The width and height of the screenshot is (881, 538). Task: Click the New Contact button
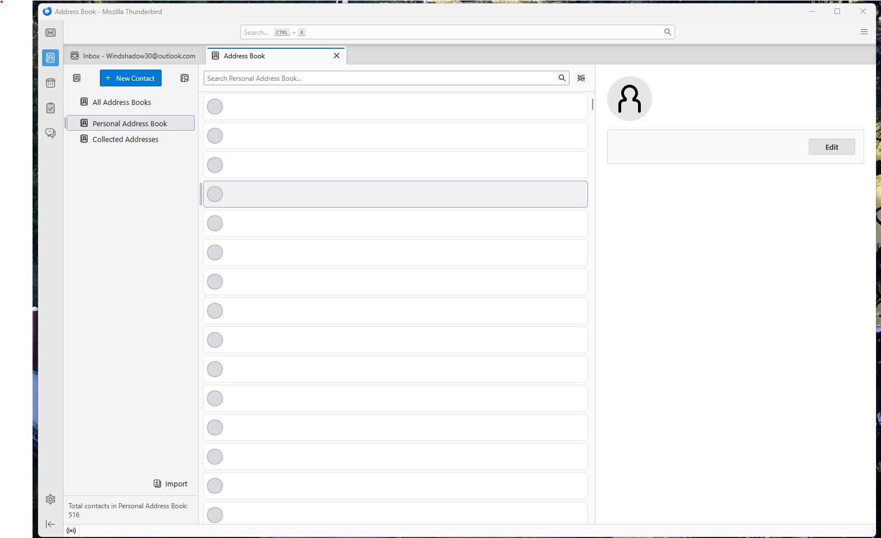pos(131,78)
